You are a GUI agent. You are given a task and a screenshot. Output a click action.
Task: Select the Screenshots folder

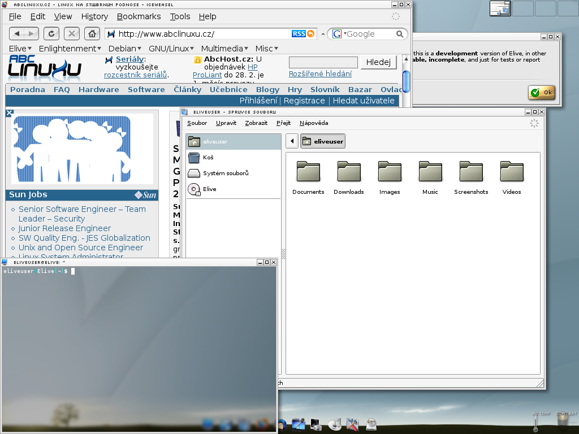coord(471,178)
